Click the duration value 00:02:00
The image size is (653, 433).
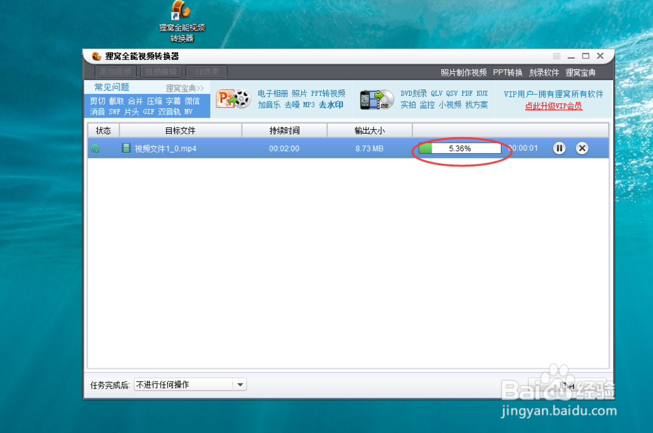284,149
